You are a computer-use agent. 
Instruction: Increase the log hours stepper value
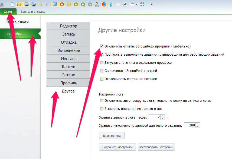(162, 116)
